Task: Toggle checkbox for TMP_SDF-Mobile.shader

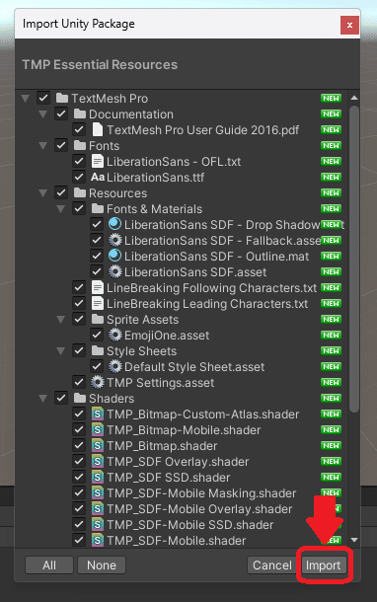Action: 79,540
